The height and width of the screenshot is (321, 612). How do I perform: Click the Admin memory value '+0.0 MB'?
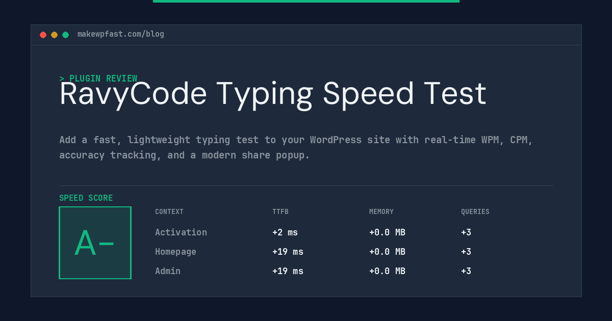[x=387, y=271]
